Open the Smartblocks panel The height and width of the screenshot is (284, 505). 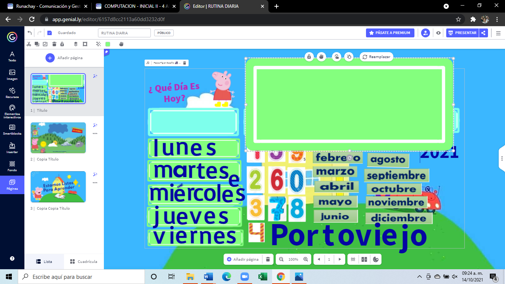12,129
